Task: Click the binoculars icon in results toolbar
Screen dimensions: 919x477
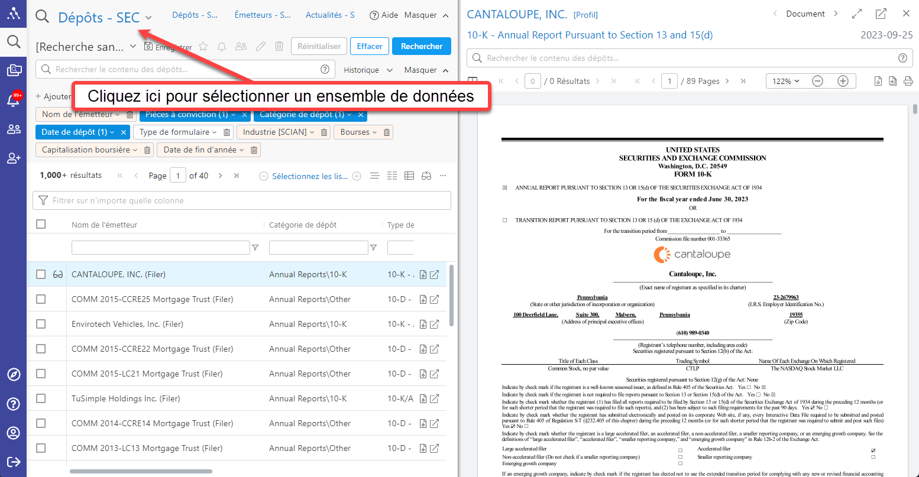Action: click(426, 176)
